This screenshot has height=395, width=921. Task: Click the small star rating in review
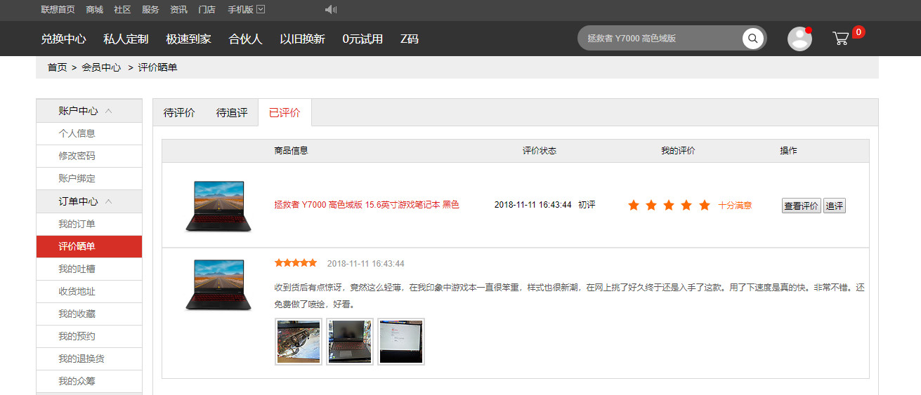(x=296, y=263)
